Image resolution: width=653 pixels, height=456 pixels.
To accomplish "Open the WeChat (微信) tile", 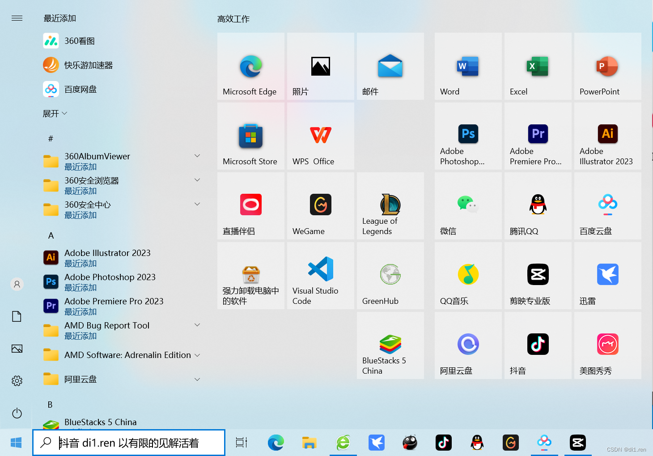I will [x=468, y=206].
